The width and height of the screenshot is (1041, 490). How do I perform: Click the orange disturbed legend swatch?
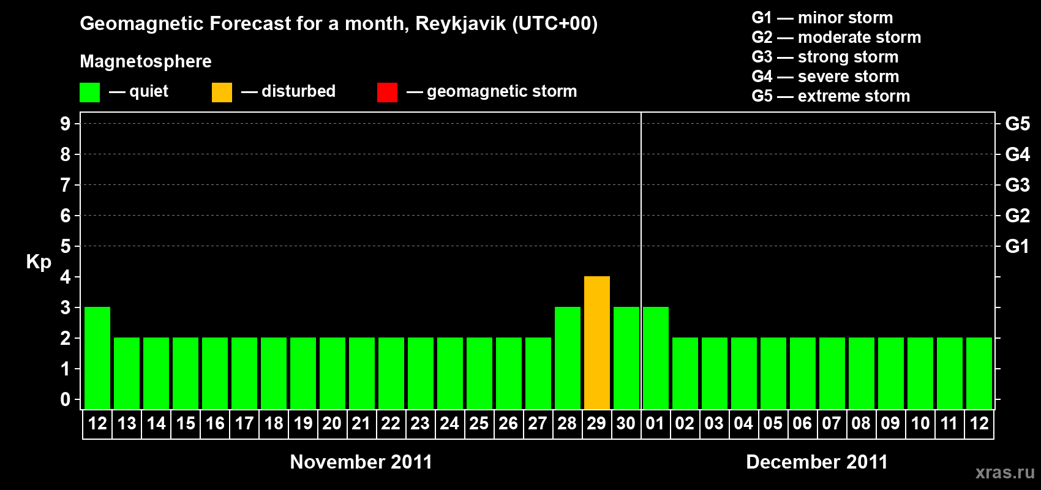click(x=222, y=92)
